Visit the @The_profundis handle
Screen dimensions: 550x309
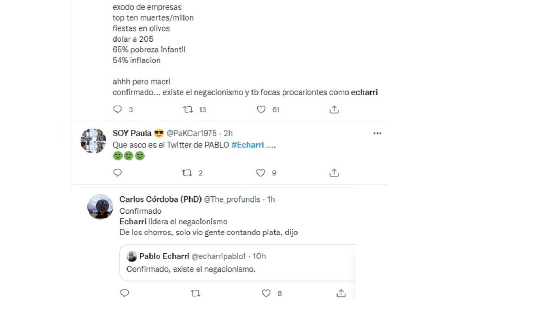click(232, 199)
